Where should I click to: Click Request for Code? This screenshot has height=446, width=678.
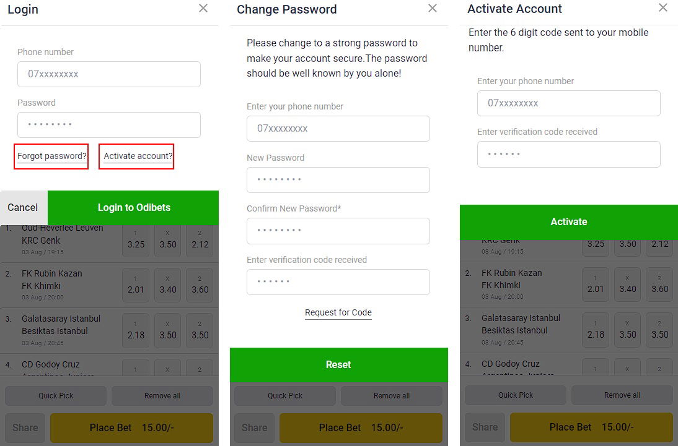338,312
